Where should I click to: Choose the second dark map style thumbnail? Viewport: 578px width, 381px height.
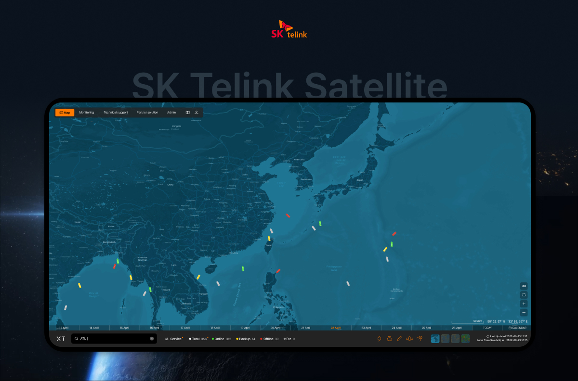coord(445,339)
